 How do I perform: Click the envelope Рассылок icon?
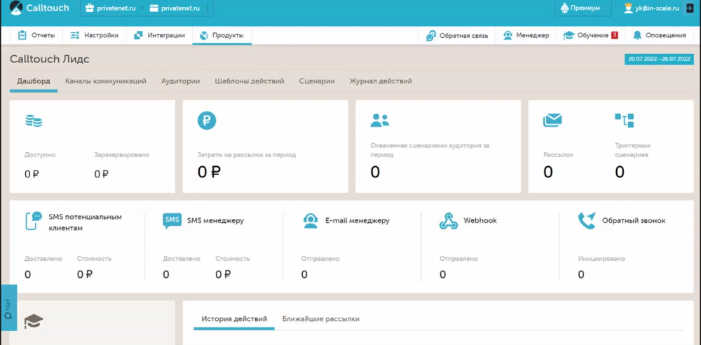point(552,121)
